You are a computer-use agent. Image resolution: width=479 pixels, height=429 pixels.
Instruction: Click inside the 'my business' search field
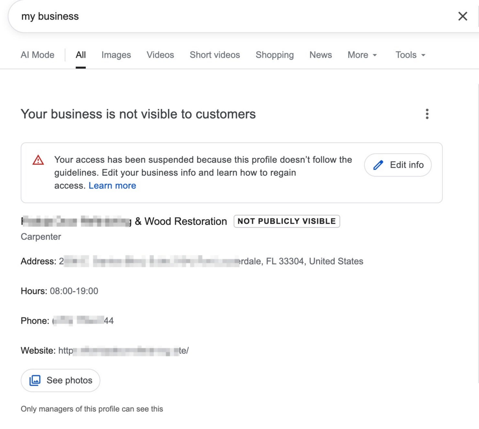(x=227, y=16)
